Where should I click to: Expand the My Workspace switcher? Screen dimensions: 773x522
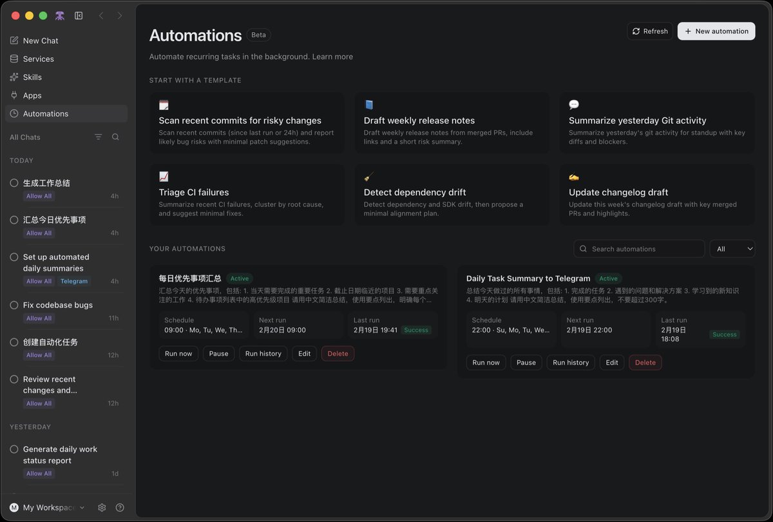tap(47, 508)
